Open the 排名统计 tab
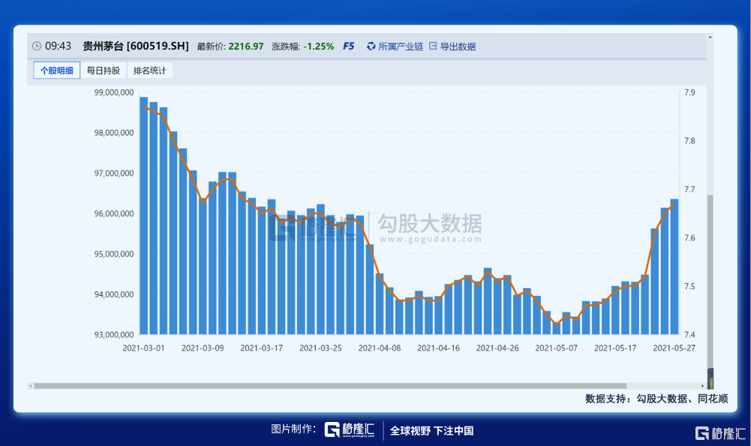 point(149,71)
